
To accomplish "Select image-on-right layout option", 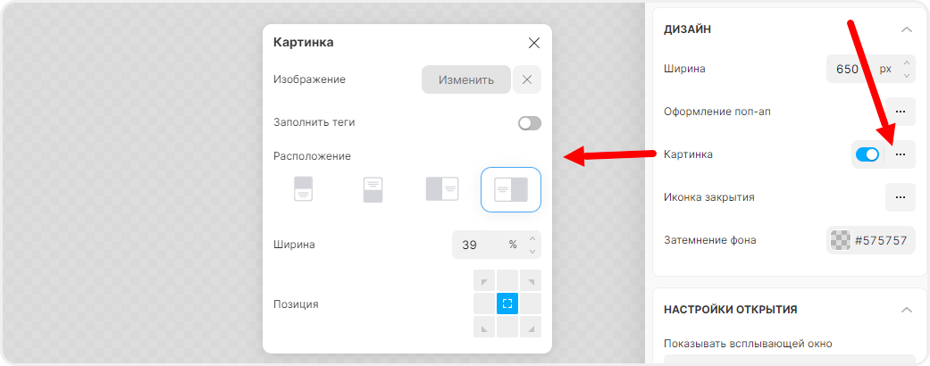I will (511, 189).
